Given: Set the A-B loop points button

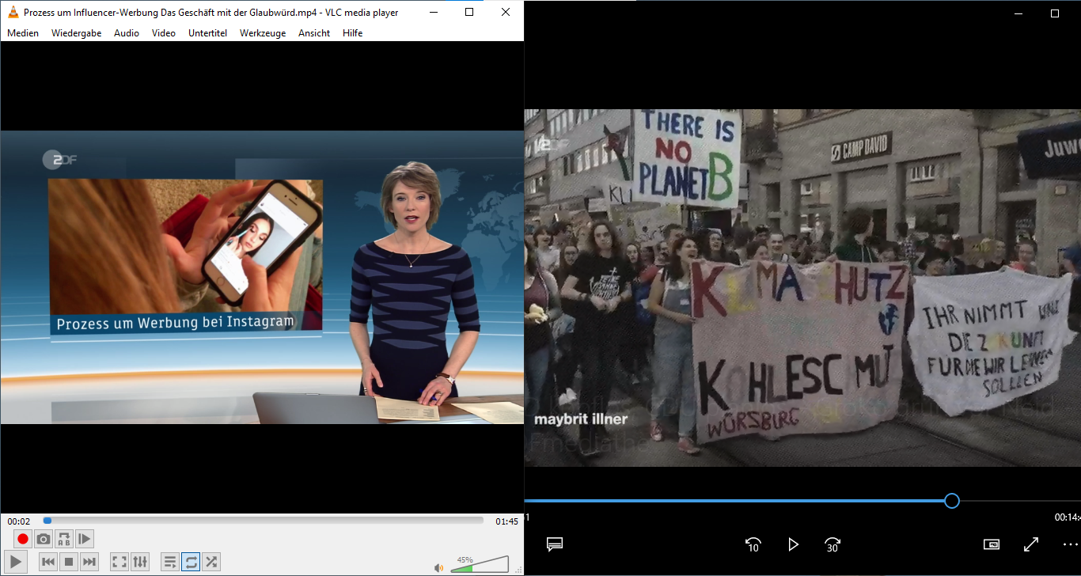Looking at the screenshot, I should pos(64,539).
